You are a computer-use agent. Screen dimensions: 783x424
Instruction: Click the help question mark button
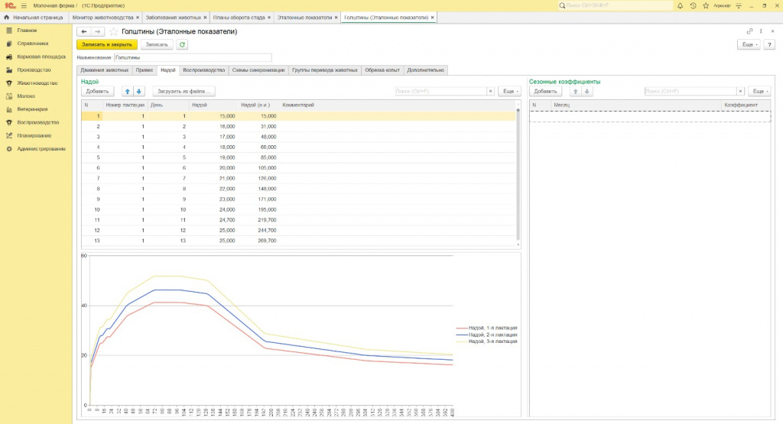tap(769, 45)
